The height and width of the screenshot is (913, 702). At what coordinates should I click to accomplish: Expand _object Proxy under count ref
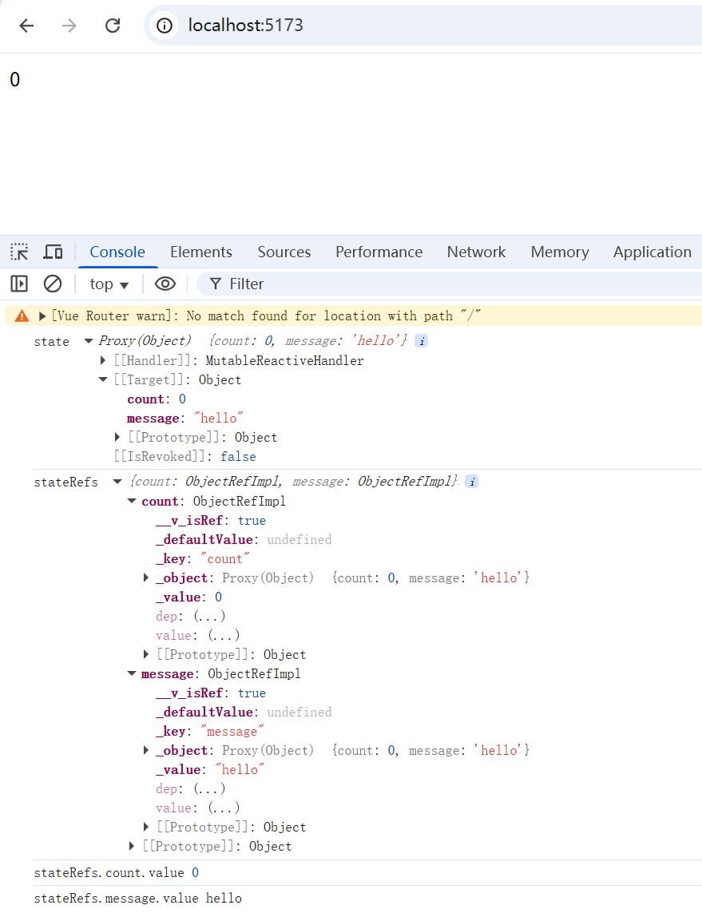point(146,578)
